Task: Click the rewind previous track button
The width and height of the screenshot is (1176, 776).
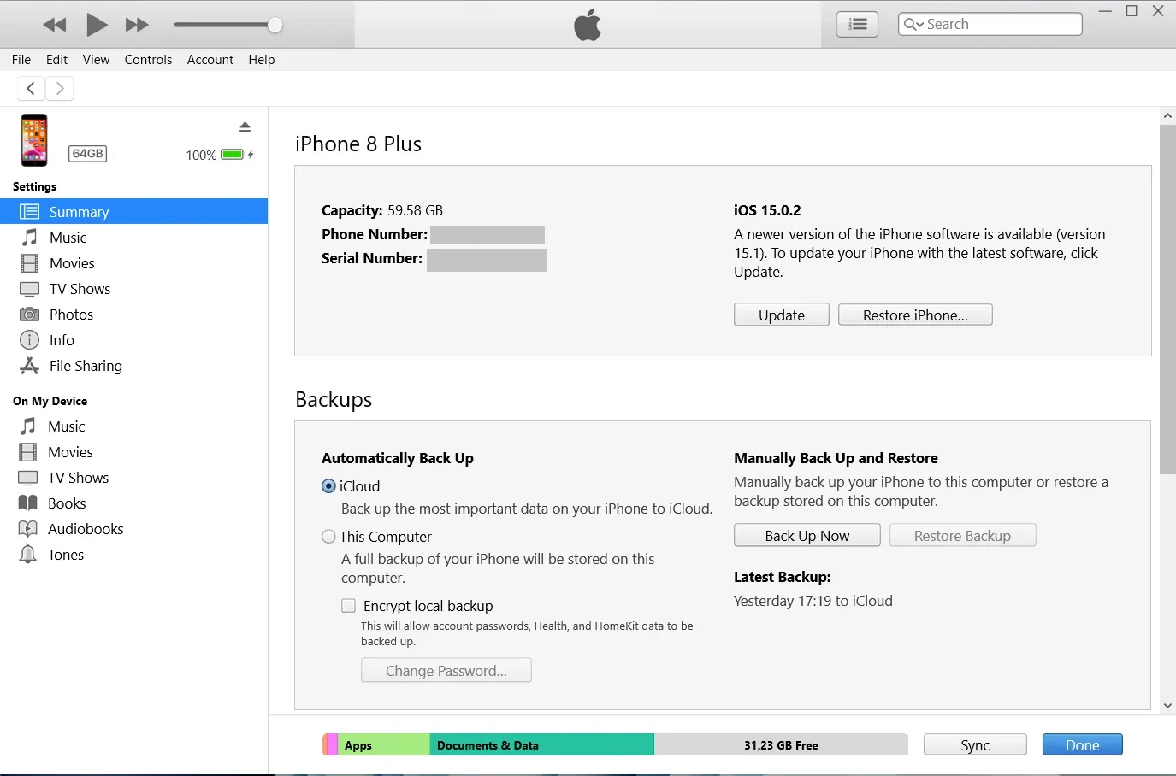Action: point(55,25)
